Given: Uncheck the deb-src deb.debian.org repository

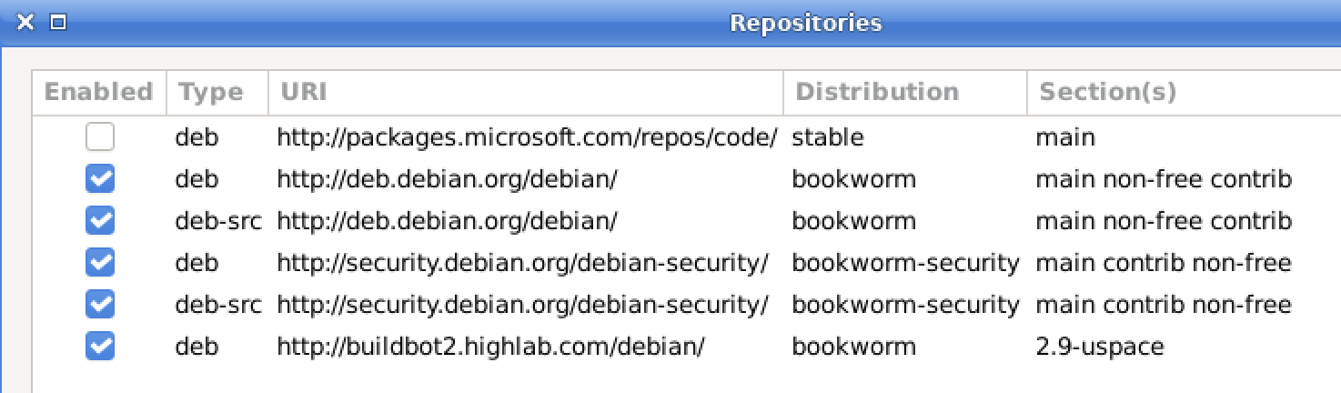Looking at the screenshot, I should (100, 221).
